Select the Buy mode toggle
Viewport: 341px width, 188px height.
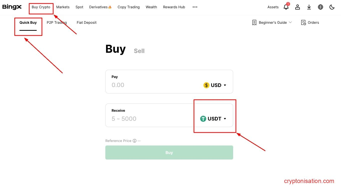click(115, 49)
